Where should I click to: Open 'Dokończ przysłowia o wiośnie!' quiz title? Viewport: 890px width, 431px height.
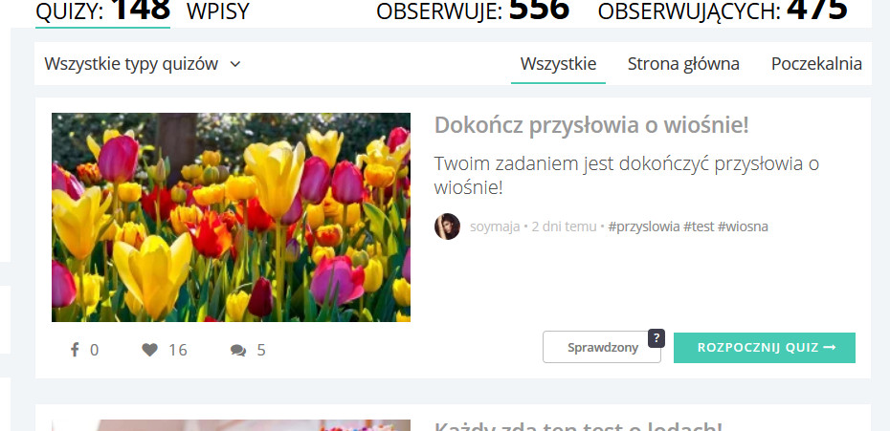[590, 125]
